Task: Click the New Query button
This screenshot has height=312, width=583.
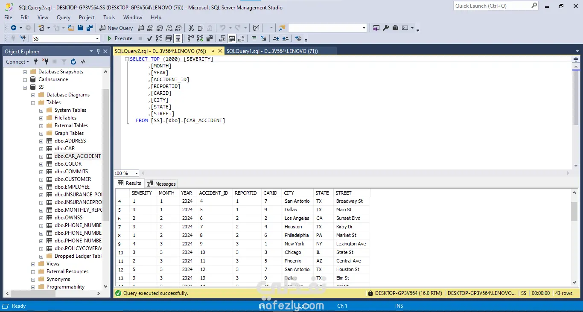Action: coord(116,28)
